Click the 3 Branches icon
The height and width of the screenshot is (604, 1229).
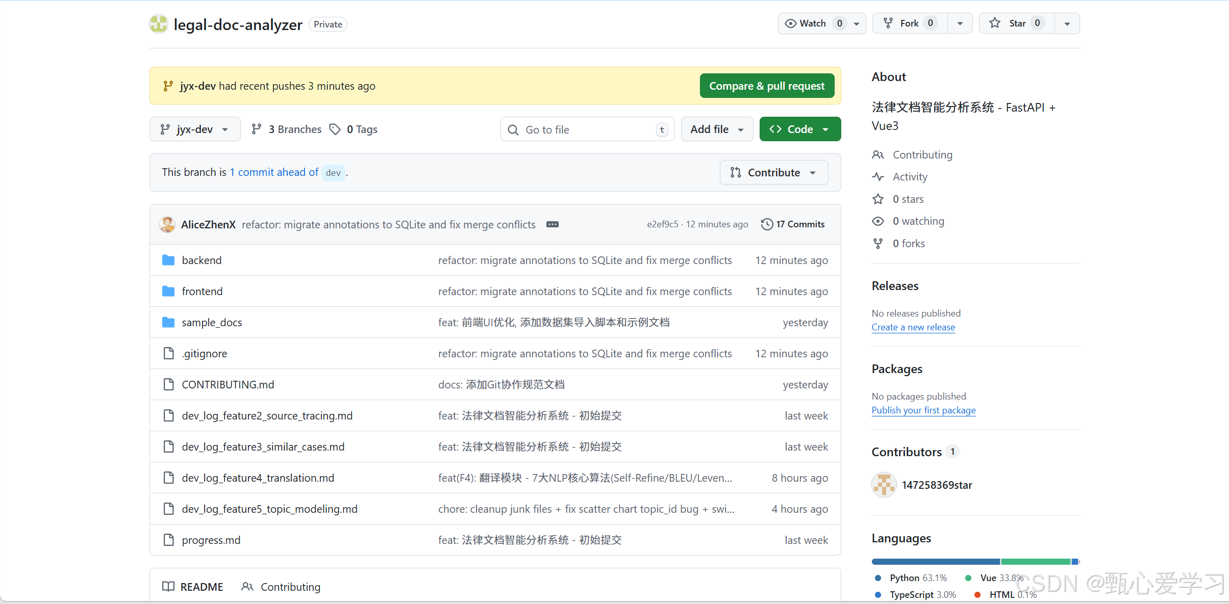tap(257, 129)
